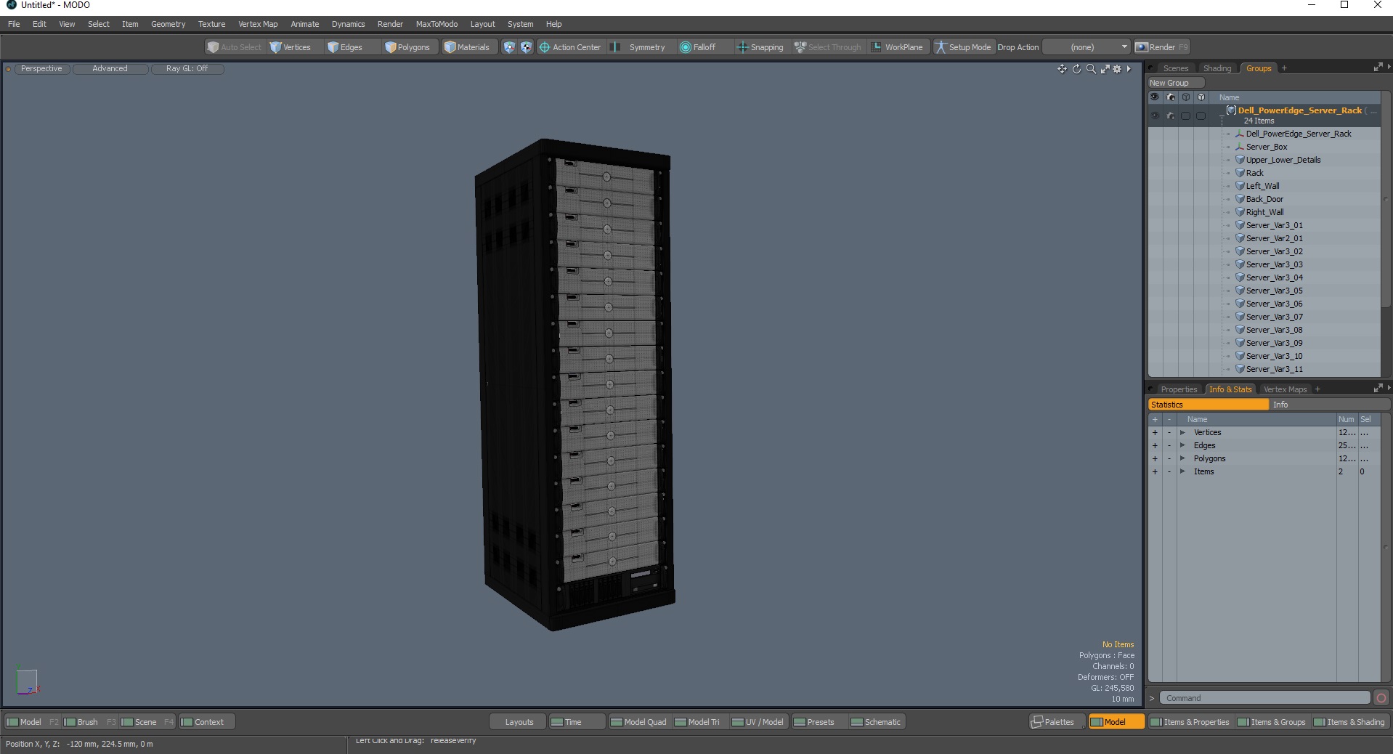
Task: Enable Vertices selection mode
Action: click(290, 47)
